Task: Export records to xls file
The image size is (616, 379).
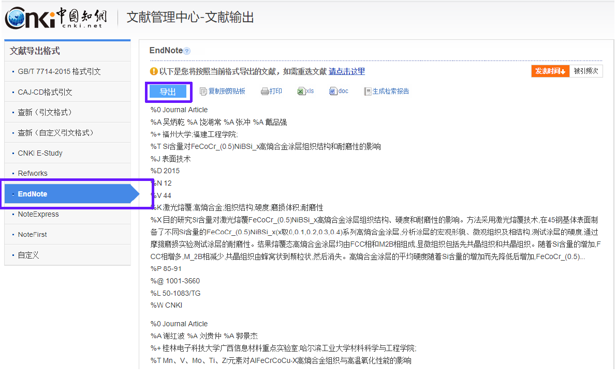Action: [x=306, y=90]
